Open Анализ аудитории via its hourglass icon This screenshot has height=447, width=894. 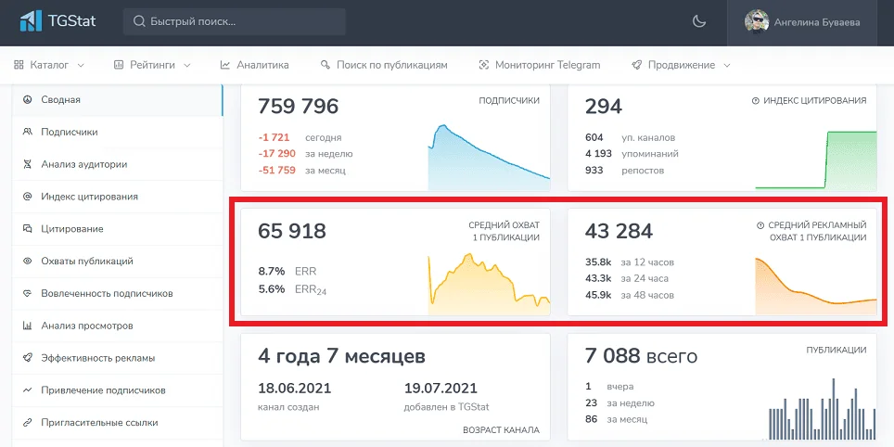click(28, 164)
